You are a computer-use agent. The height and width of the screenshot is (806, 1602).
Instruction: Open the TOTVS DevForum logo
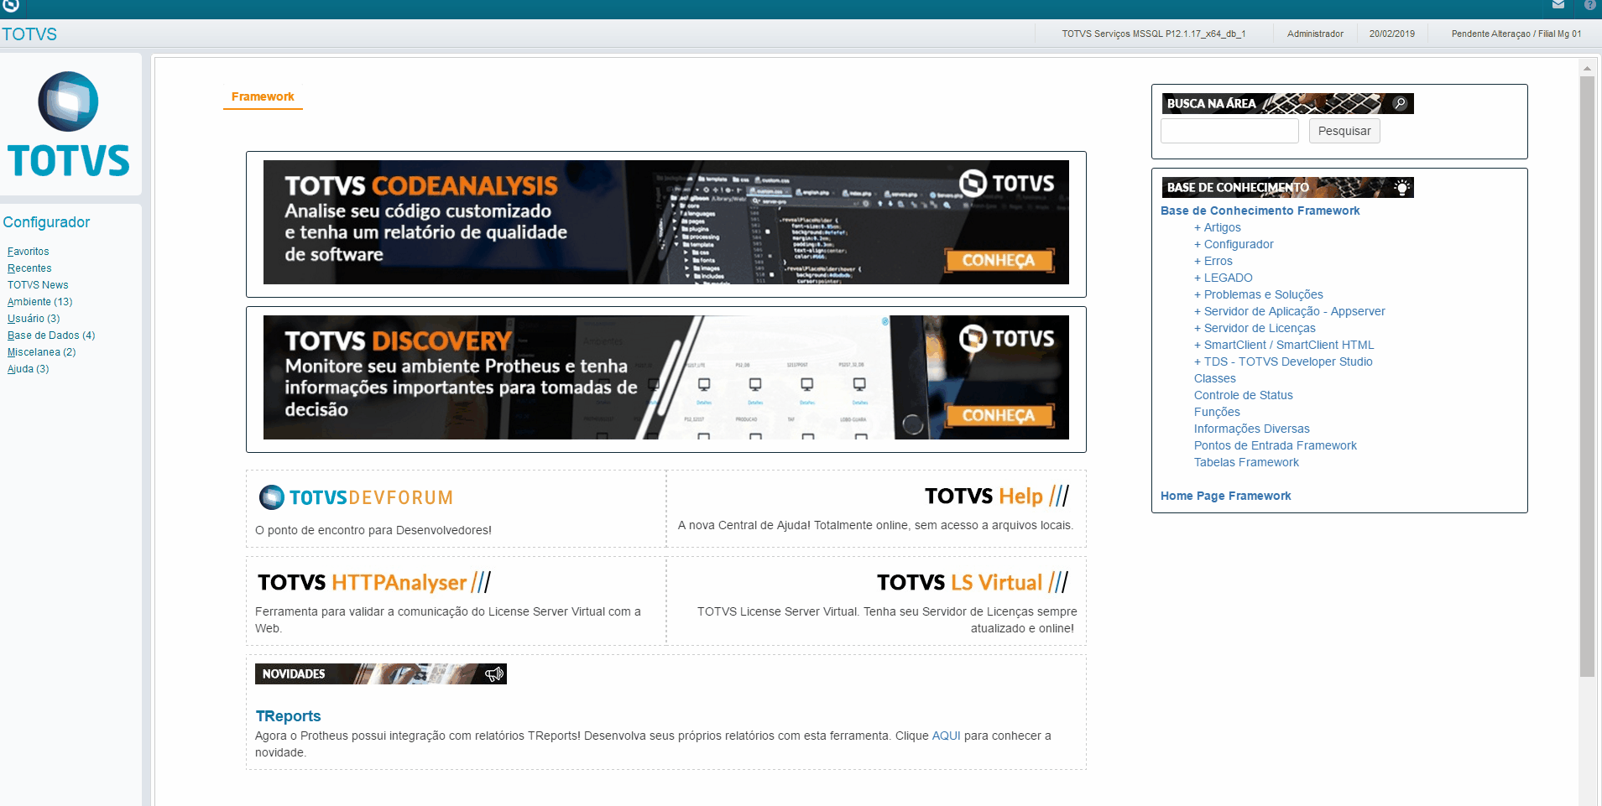[356, 497]
